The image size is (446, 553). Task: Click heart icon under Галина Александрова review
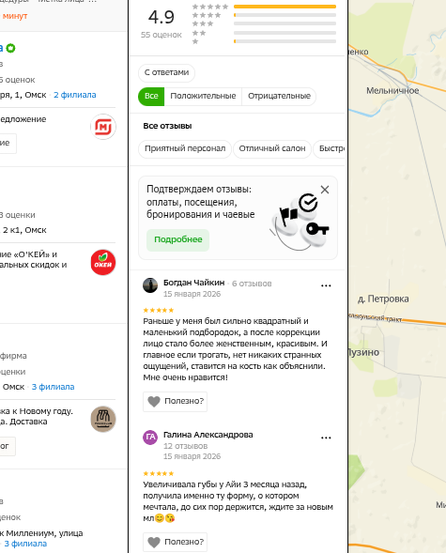(x=154, y=542)
